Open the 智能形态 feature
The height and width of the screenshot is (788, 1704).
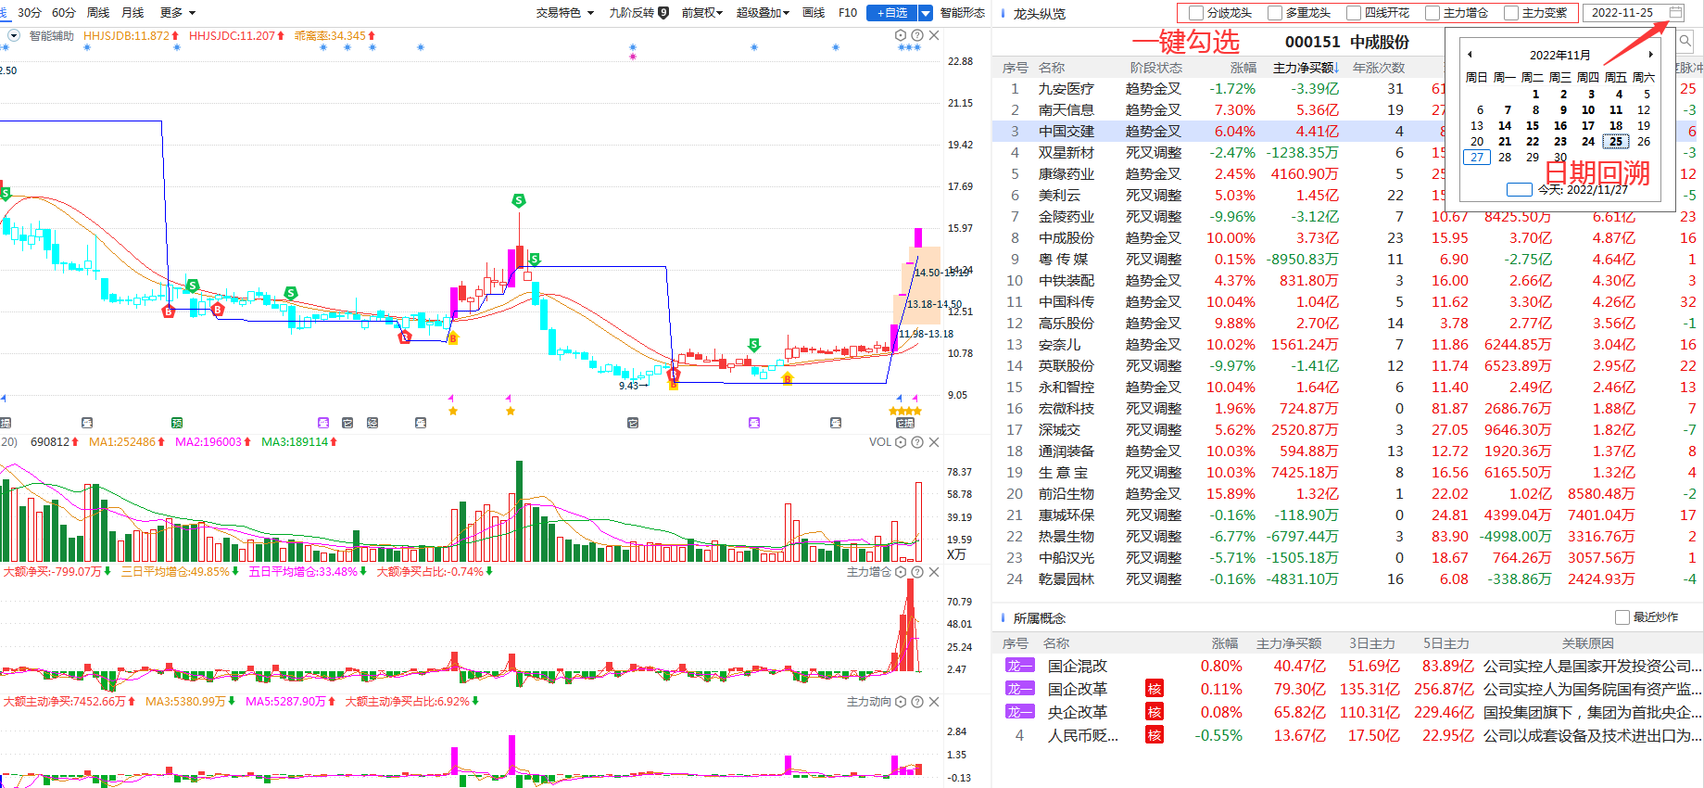pyautogui.click(x=963, y=12)
